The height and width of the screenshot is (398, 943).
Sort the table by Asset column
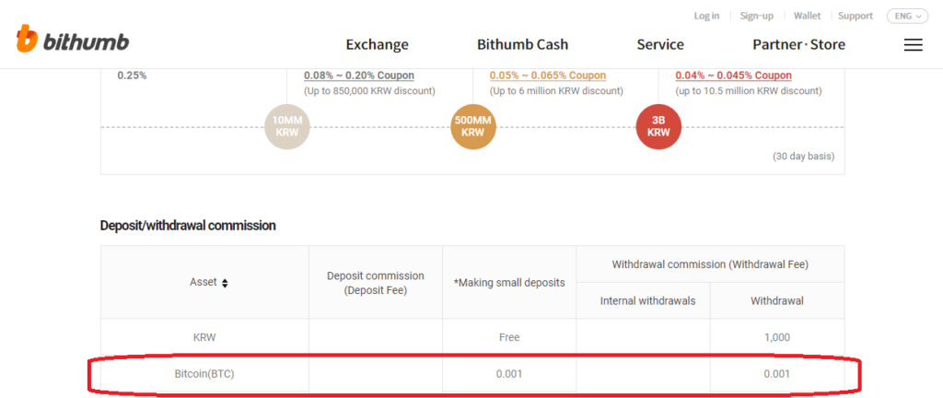[225, 283]
